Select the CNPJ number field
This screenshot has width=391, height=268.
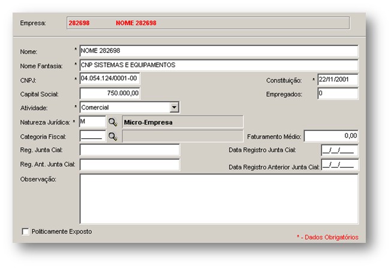click(x=110, y=78)
